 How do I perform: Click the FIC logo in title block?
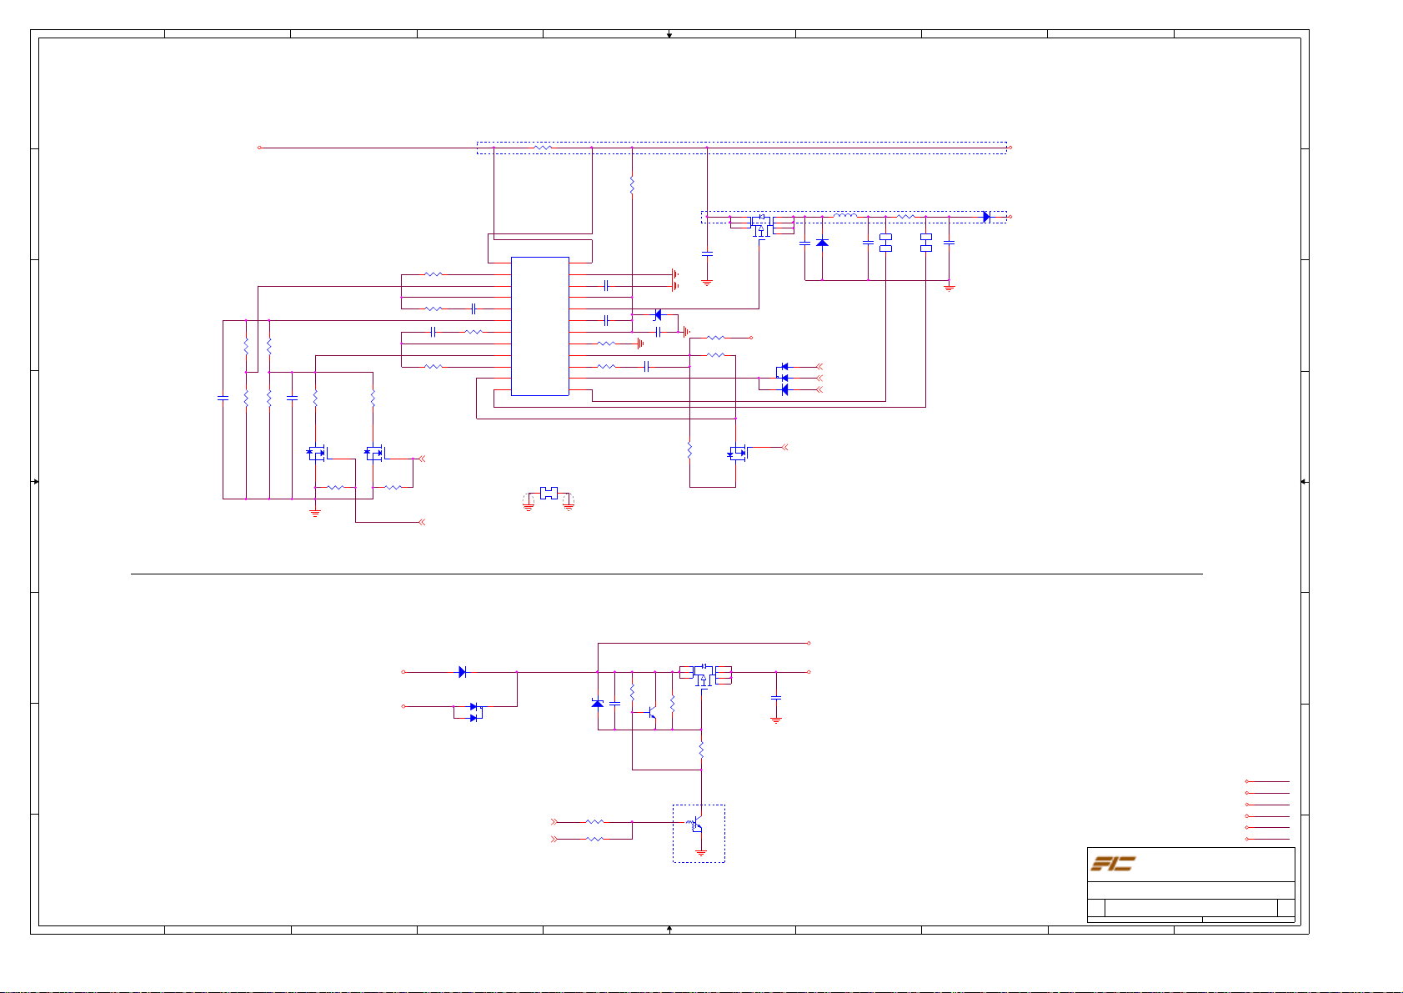pyautogui.click(x=1113, y=864)
